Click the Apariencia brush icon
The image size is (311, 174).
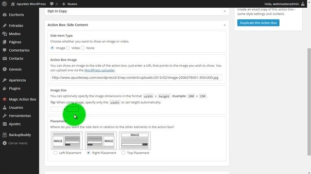(5, 80)
